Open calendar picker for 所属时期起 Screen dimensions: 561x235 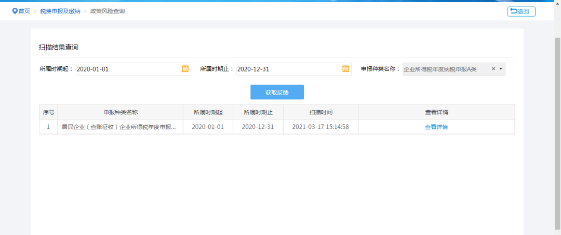tap(185, 69)
